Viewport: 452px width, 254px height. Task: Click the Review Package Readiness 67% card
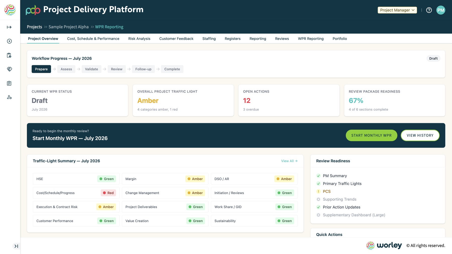(394, 100)
